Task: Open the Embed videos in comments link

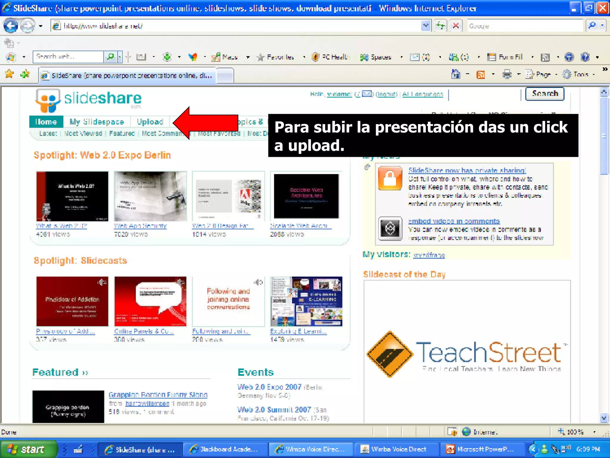Action: (x=454, y=221)
